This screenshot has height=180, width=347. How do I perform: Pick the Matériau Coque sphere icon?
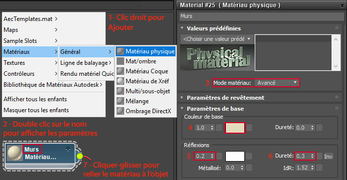pos(120,71)
